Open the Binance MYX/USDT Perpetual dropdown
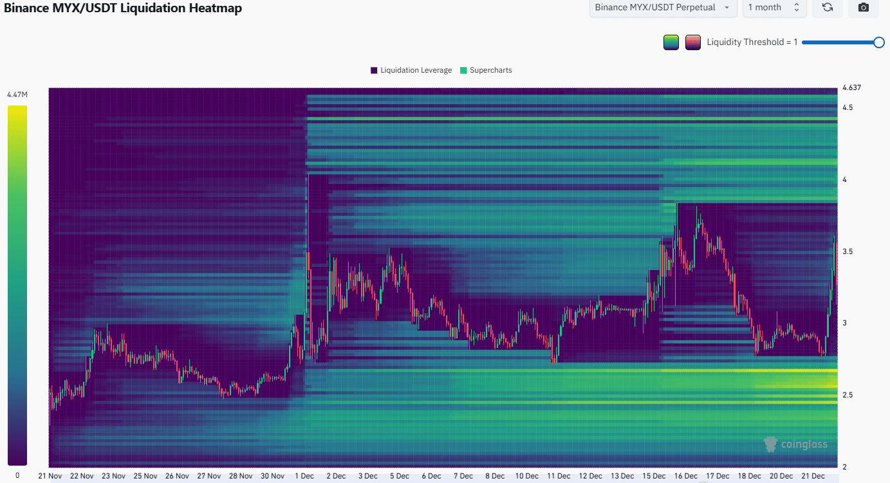The width and height of the screenshot is (890, 483). point(663,8)
